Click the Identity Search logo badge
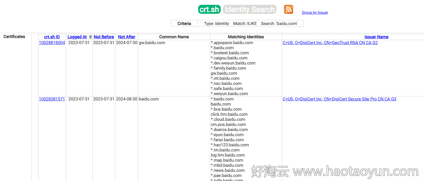 click(250, 9)
